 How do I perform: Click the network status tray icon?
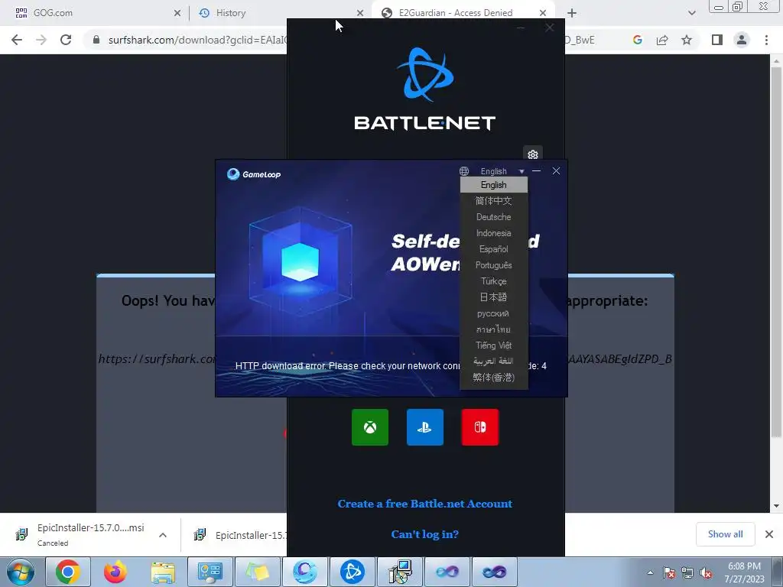pyautogui.click(x=687, y=572)
